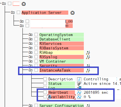
Task: Select the Server Configuration tree node
Action: pos(62,105)
